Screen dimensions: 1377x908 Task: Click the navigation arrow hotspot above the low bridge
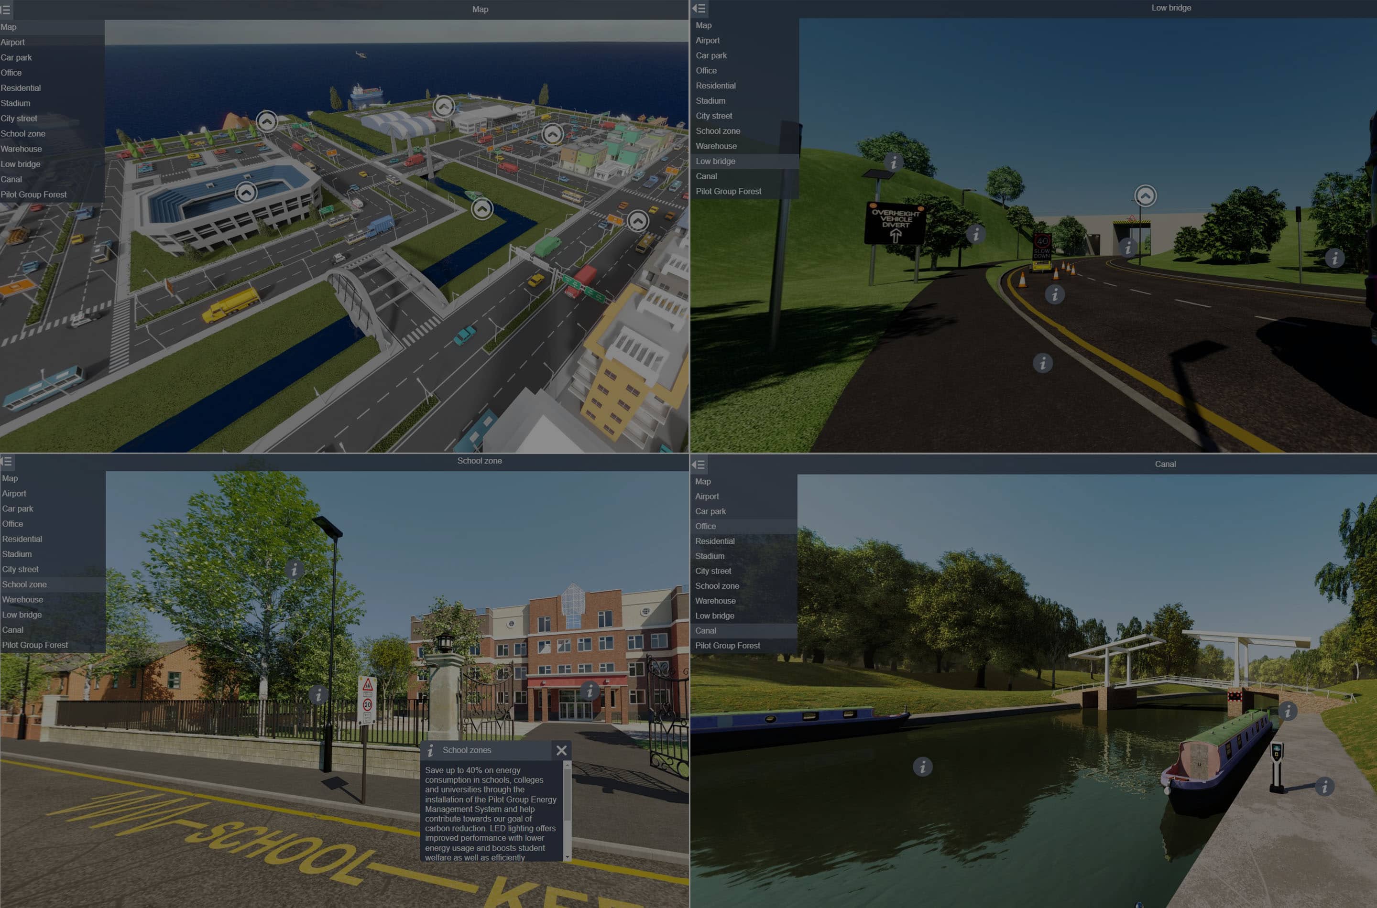(x=1145, y=196)
